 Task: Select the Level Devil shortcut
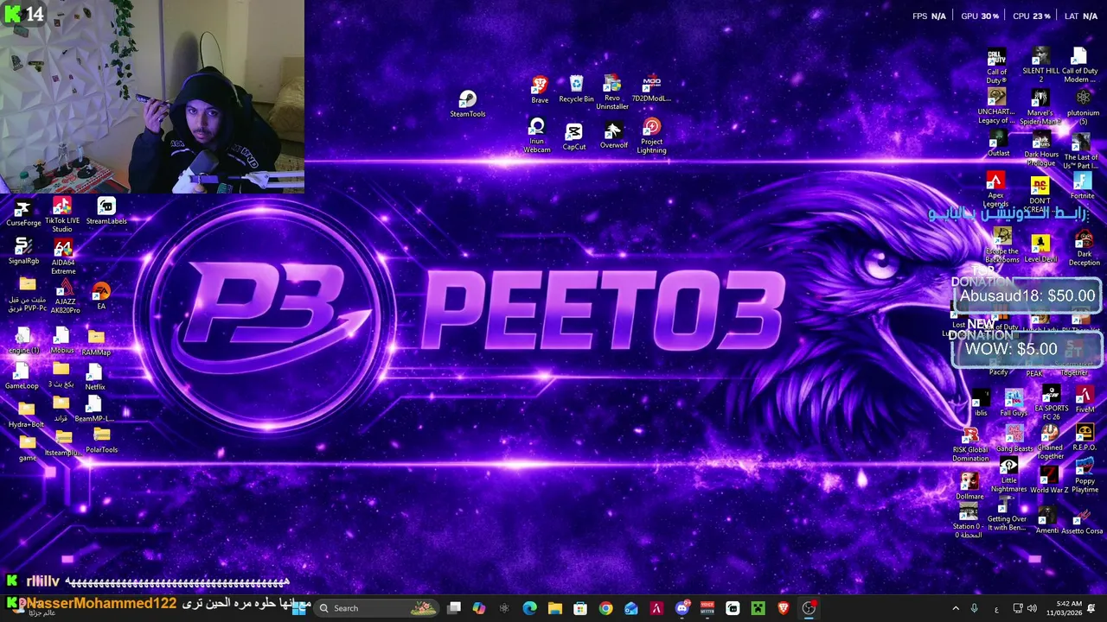point(1040,249)
